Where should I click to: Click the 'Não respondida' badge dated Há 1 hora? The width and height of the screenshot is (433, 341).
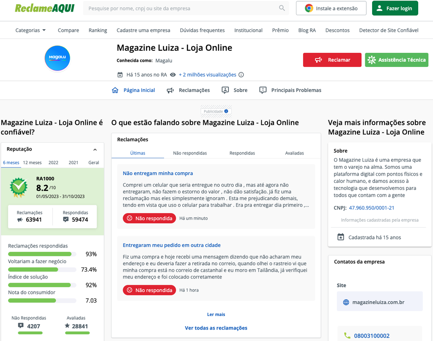[x=149, y=290]
